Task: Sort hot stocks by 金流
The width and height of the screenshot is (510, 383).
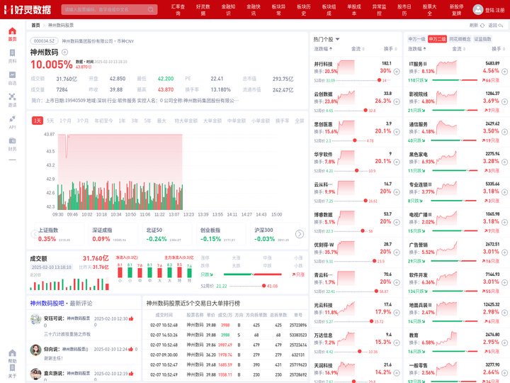Action: [x=358, y=49]
